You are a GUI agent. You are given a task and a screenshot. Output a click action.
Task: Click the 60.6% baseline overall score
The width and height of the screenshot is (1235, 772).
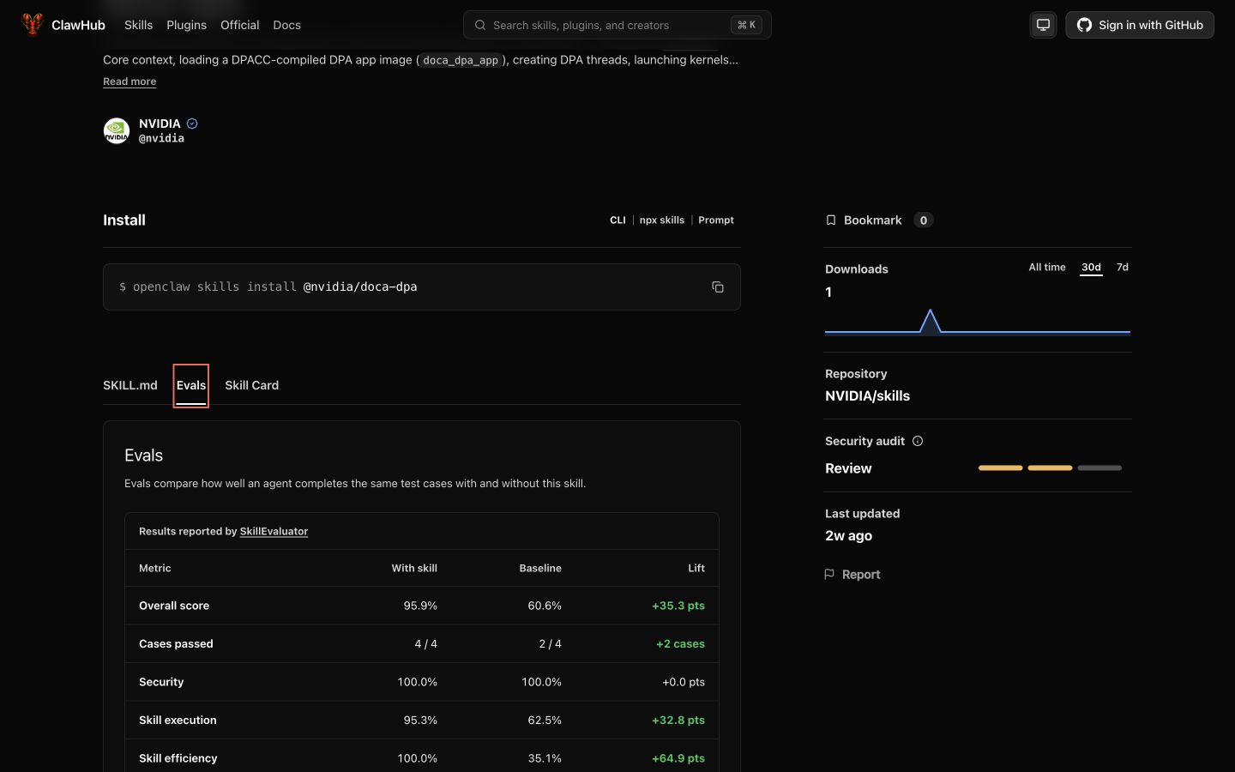(545, 606)
